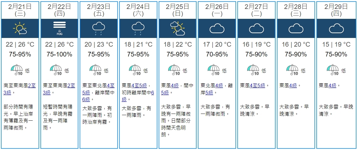Open the 2至3級 wind link for Feb 22
Viewport: 358px width, 150px height.
coord(71,85)
